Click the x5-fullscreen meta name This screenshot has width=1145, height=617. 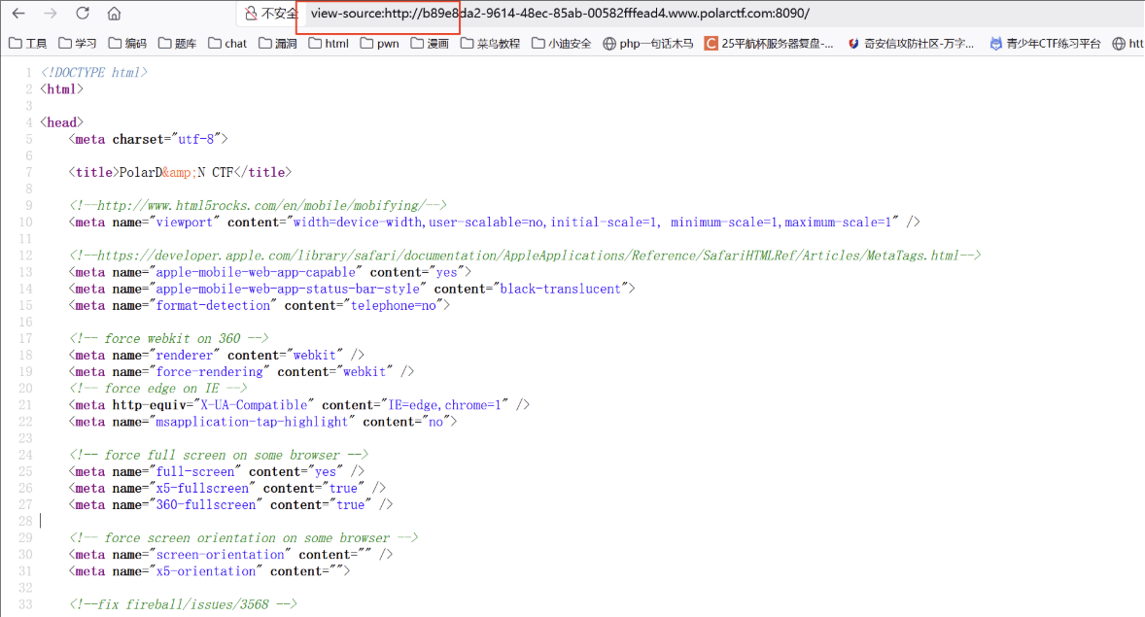(x=202, y=488)
